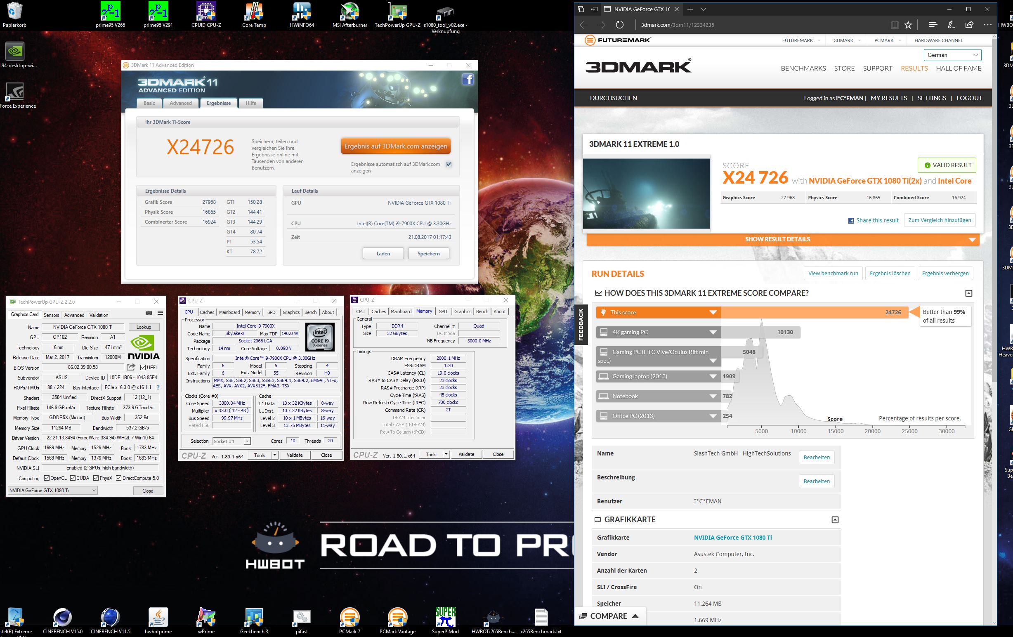Expand This score dropdown bar

pos(659,313)
